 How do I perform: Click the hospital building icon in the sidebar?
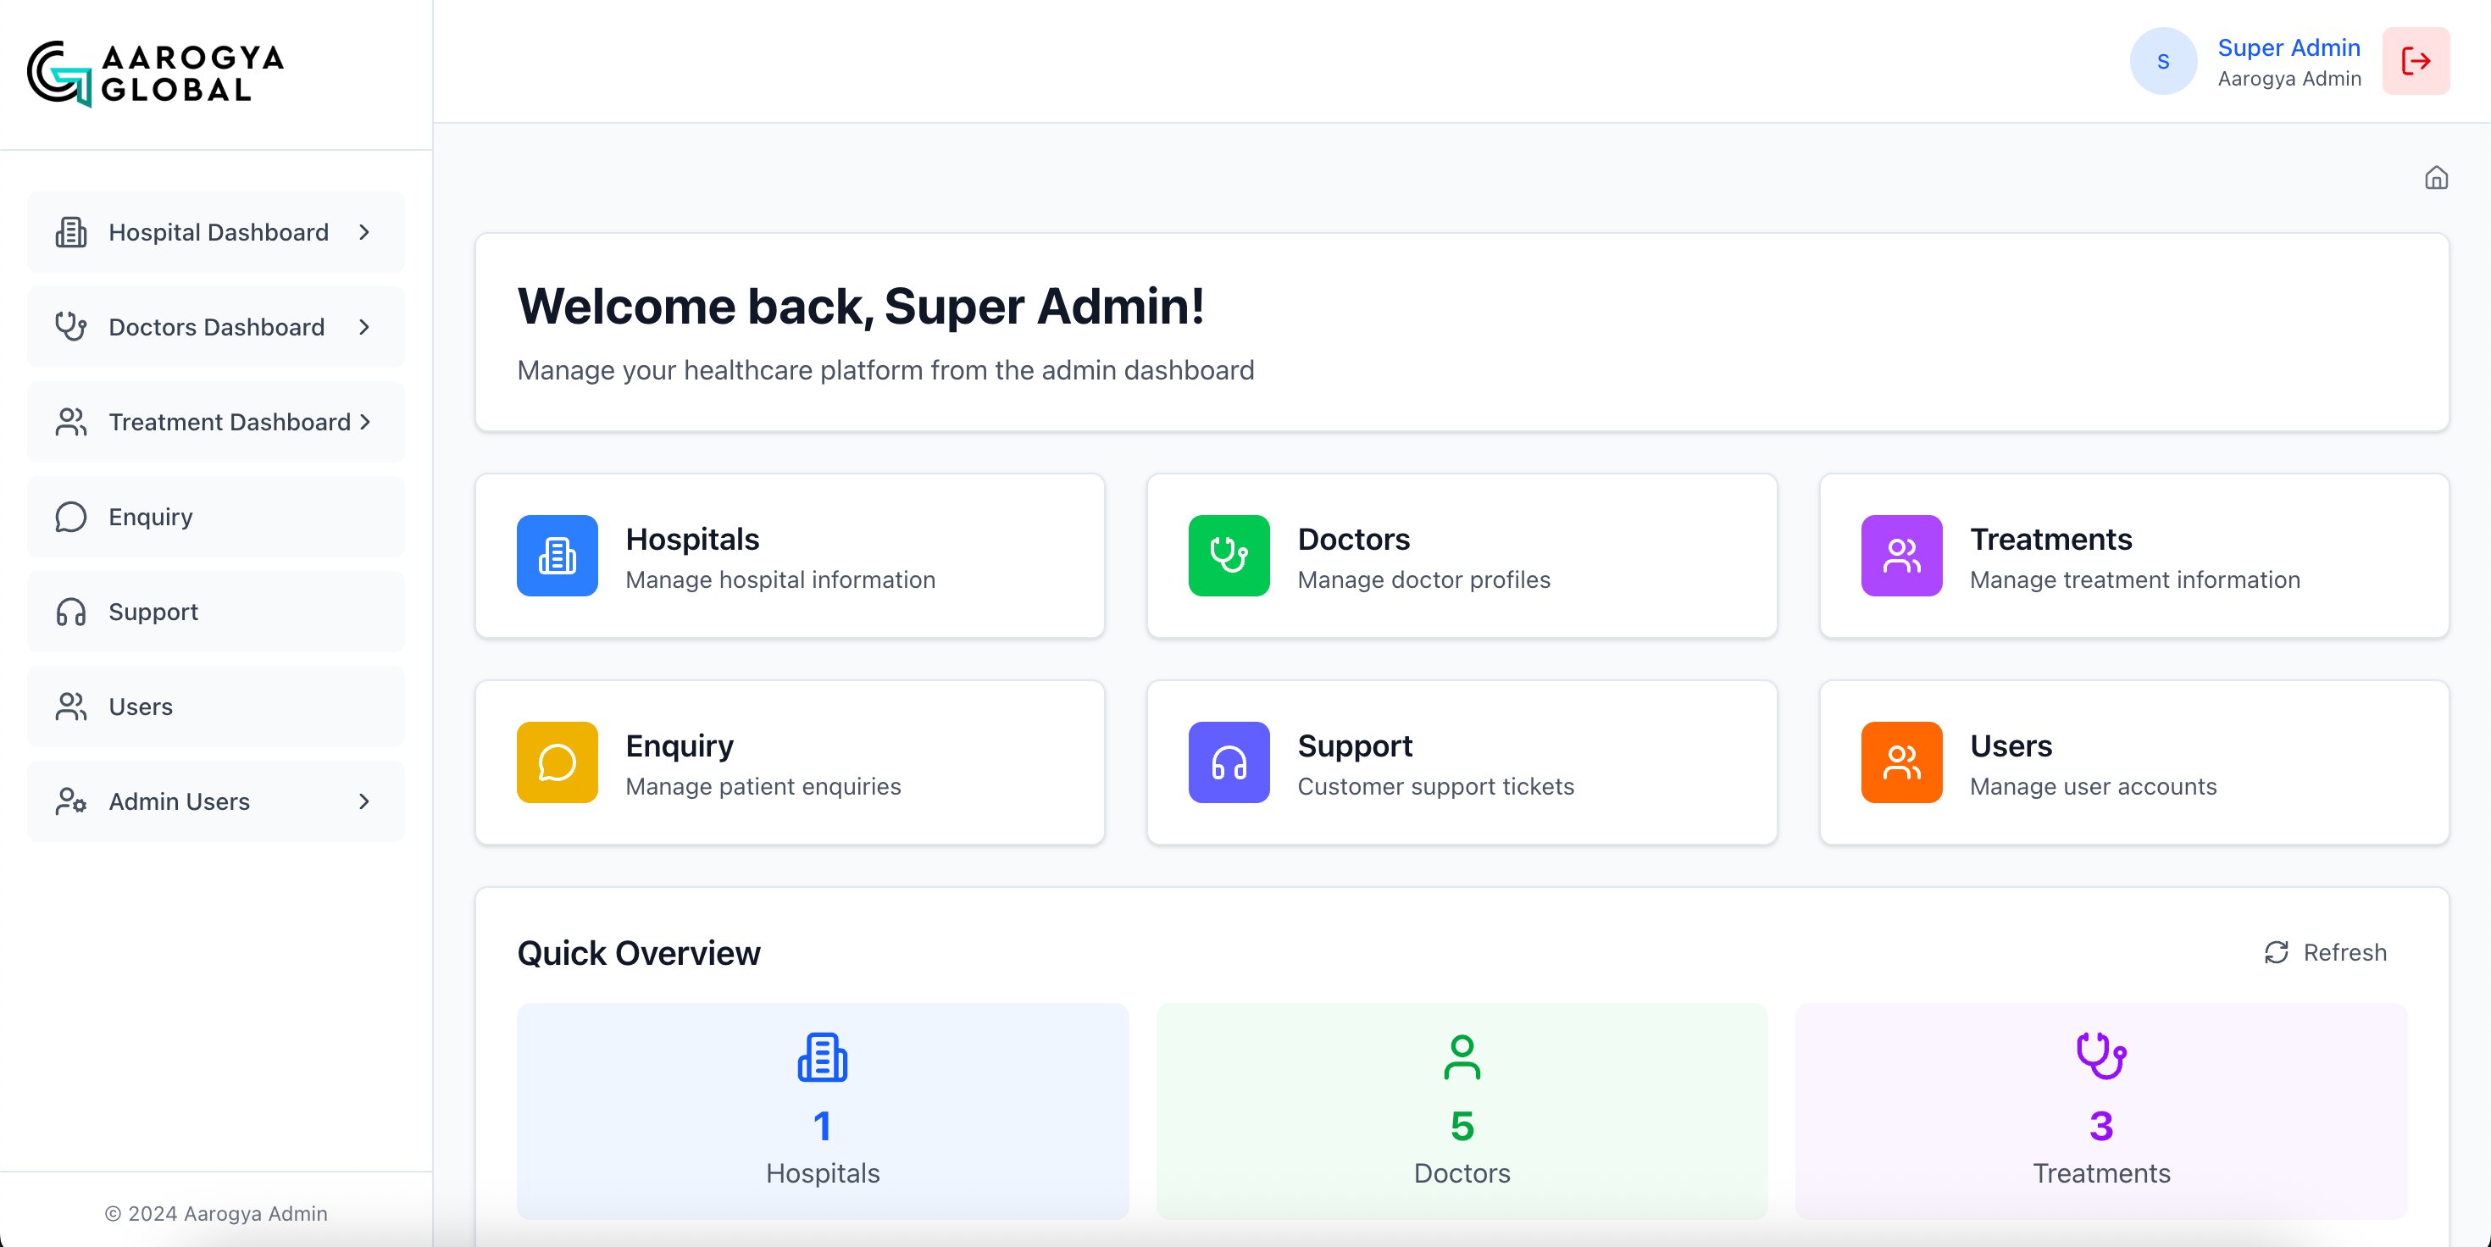click(70, 232)
